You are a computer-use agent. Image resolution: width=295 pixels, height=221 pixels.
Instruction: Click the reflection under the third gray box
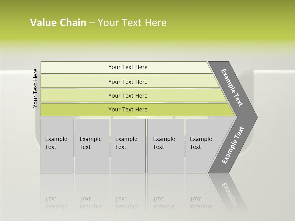pyautogui.click(x=126, y=203)
